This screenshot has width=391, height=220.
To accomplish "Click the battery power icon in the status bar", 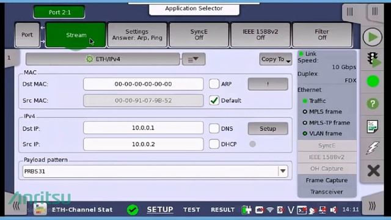I will 246,210.
